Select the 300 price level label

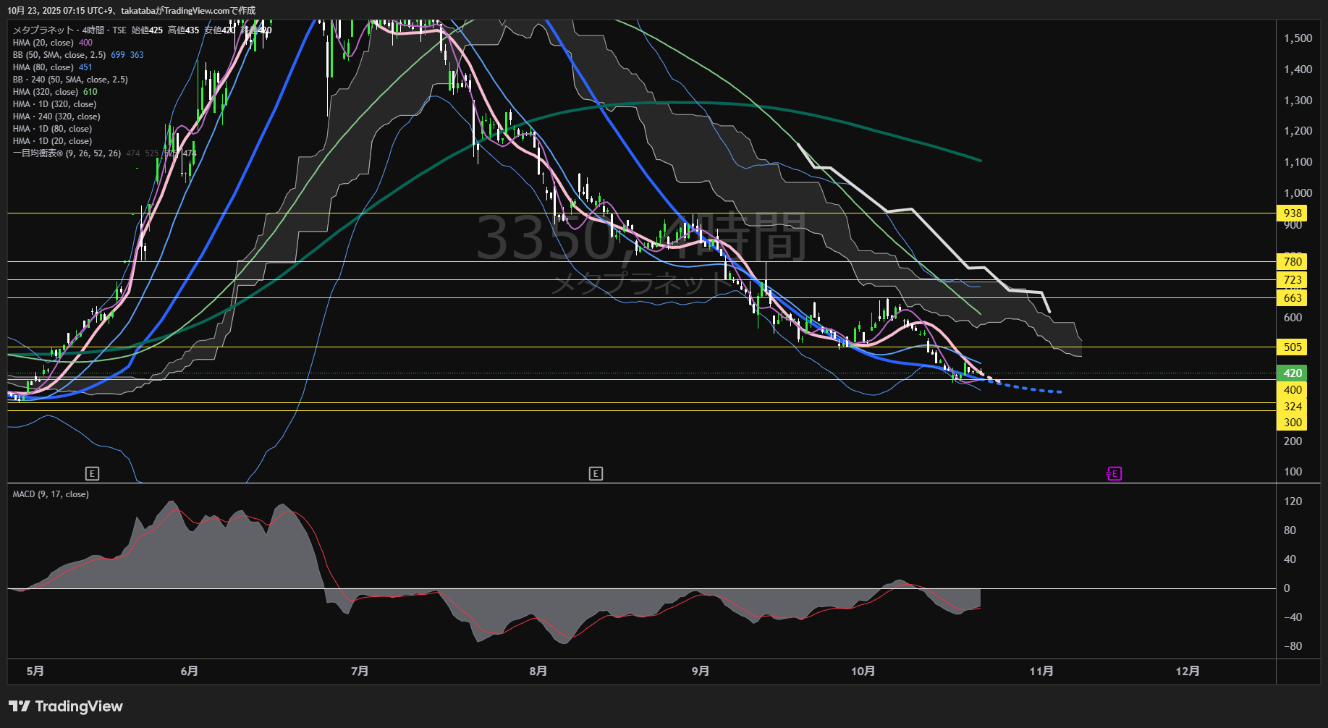click(1292, 423)
